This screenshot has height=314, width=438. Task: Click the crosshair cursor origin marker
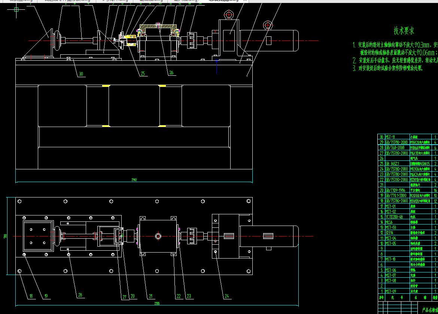16,9
